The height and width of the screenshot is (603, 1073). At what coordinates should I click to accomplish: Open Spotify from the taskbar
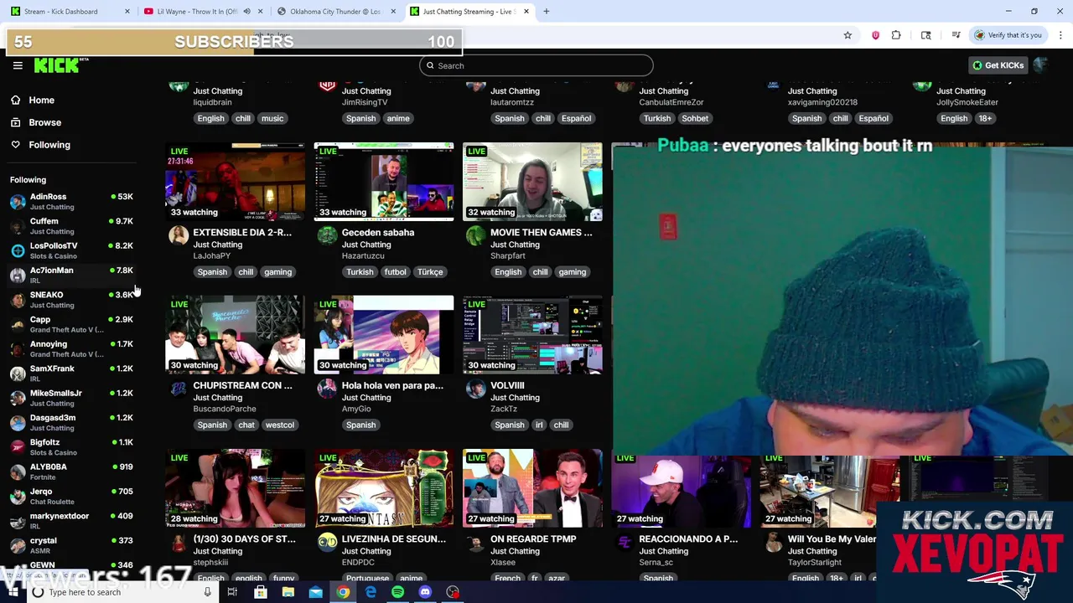coord(397,592)
